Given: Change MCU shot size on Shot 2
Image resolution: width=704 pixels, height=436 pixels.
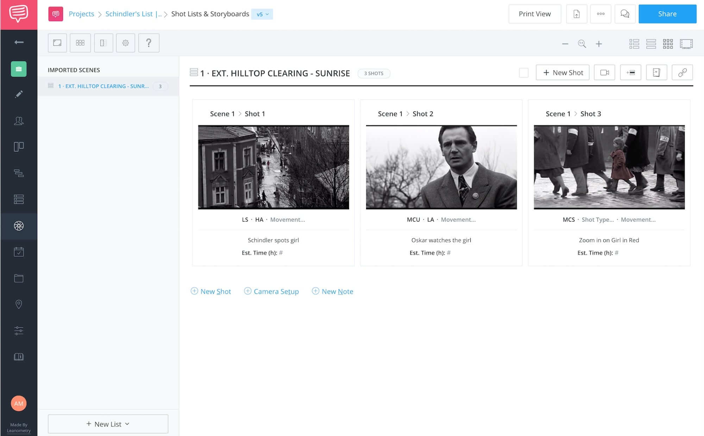Looking at the screenshot, I should [414, 219].
